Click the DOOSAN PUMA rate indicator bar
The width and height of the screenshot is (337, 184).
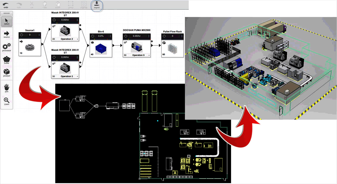[137, 39]
